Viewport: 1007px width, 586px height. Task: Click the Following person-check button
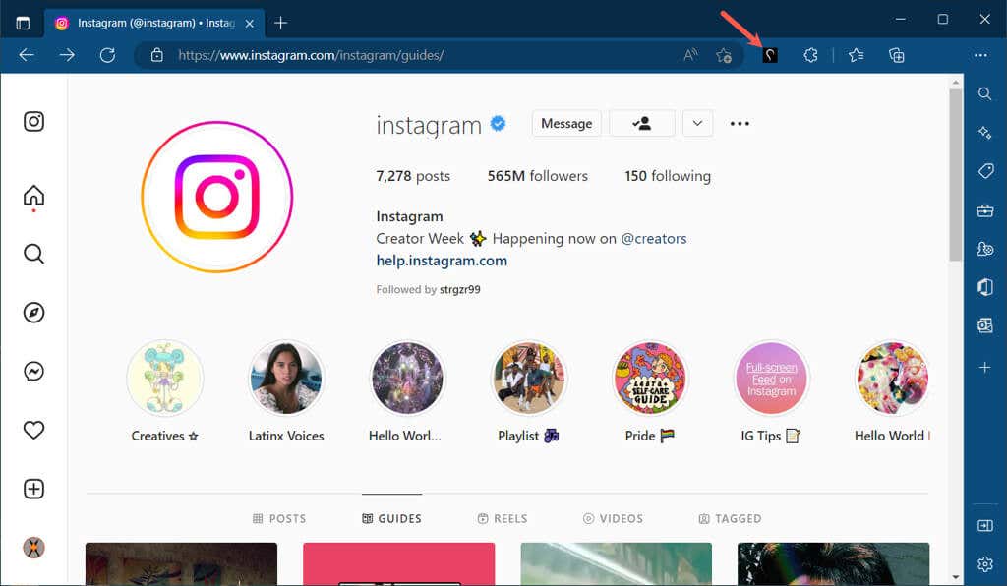641,123
